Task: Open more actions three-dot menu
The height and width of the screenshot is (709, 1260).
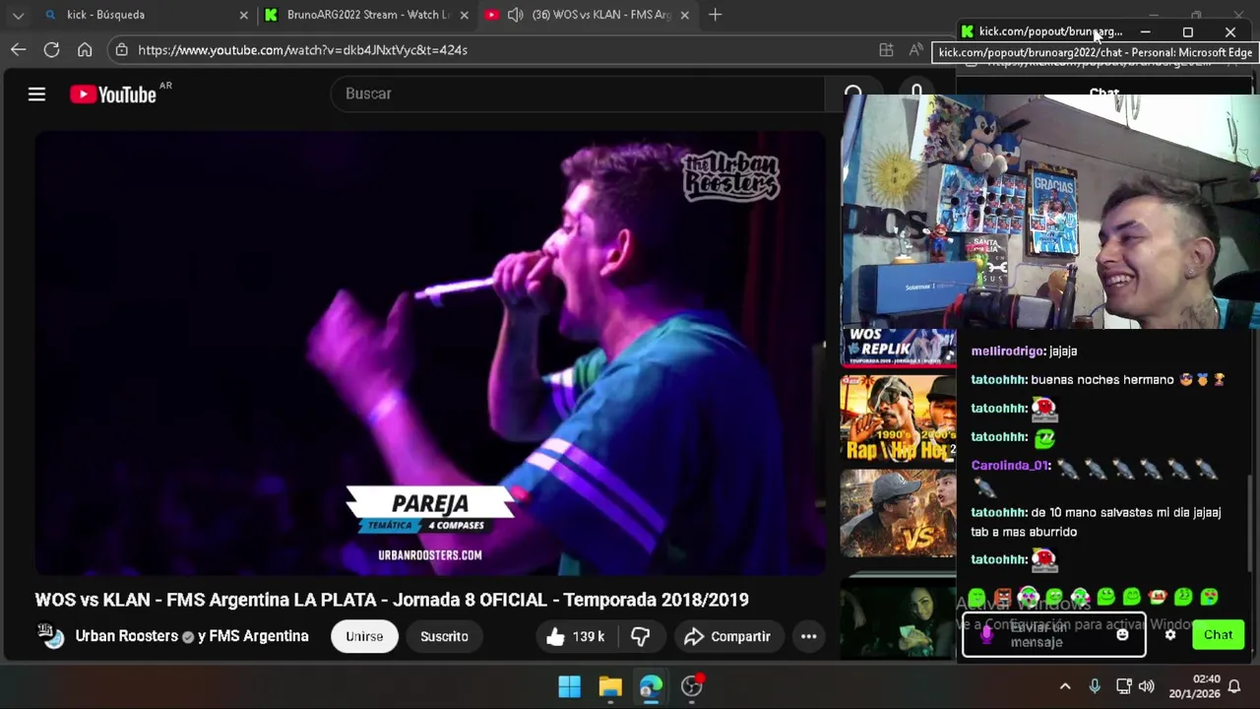Action: pos(808,636)
